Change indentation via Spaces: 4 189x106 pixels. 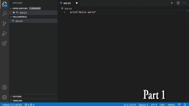coord(143,105)
